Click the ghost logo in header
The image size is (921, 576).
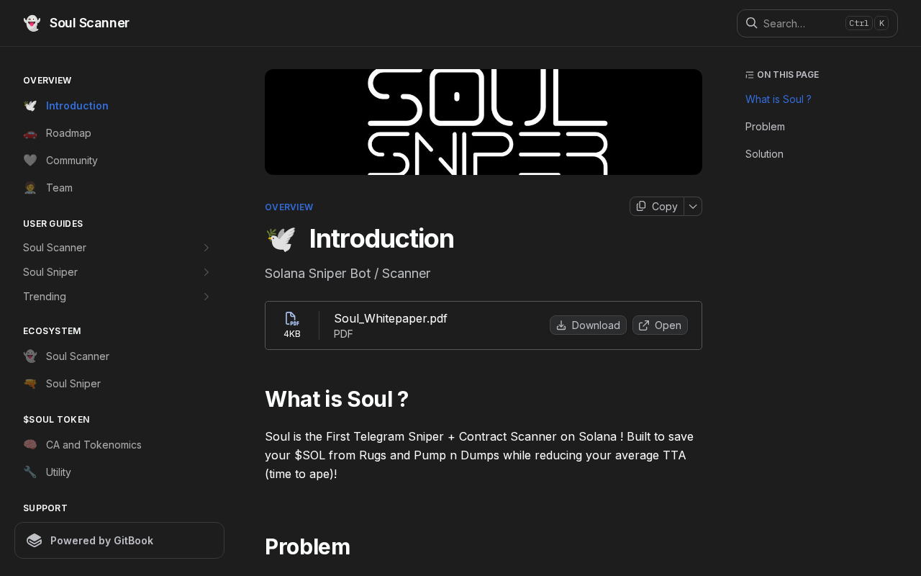pyautogui.click(x=32, y=23)
